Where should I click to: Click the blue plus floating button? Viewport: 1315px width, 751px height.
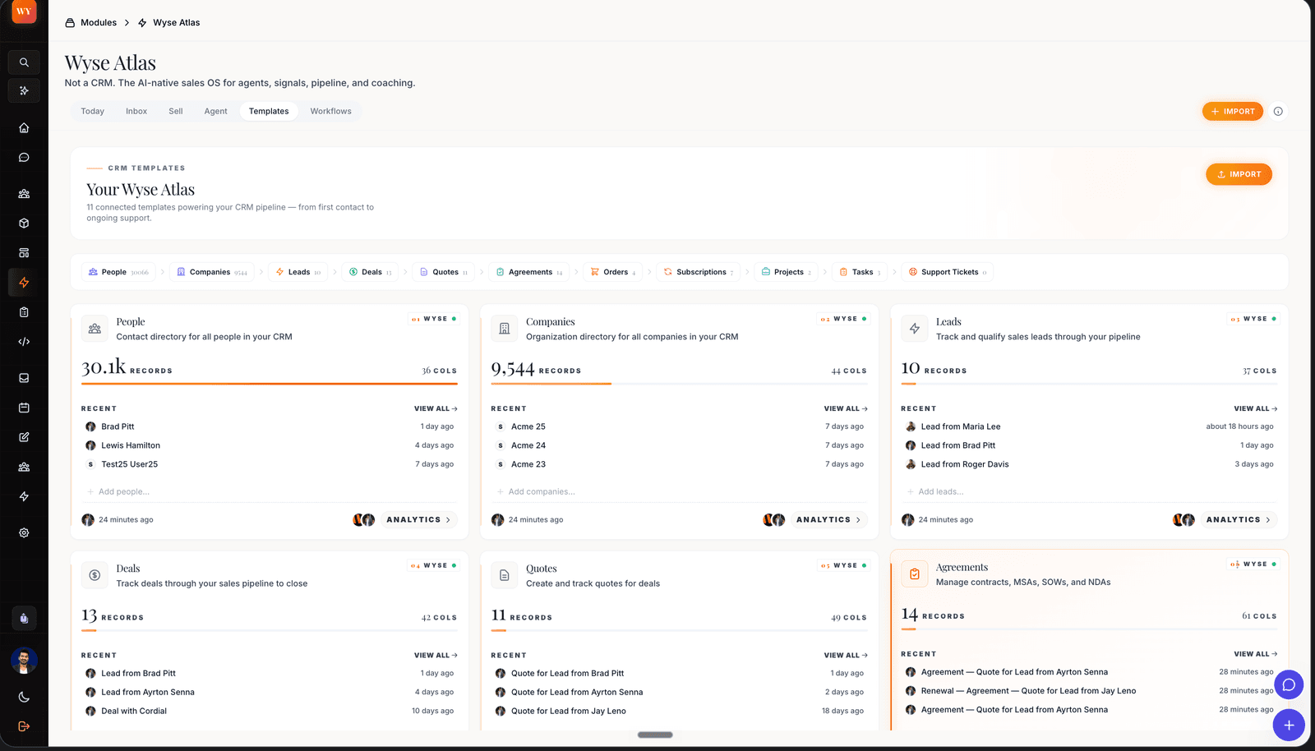[1289, 726]
